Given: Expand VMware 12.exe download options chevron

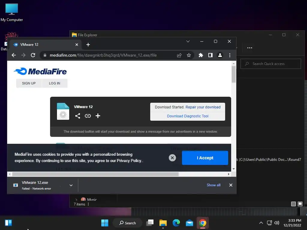Looking at the screenshot, I should pos(71,185).
